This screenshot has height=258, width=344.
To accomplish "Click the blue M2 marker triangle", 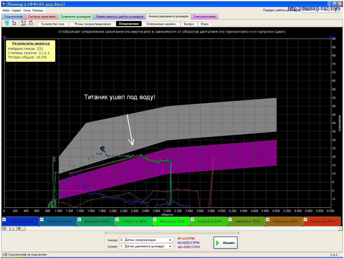I will coord(331,37).
